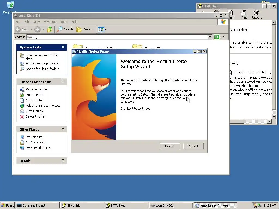Viewport: 279px width, 209px height.
Task: Open the Help menu in Explorer
Action: [75, 22]
